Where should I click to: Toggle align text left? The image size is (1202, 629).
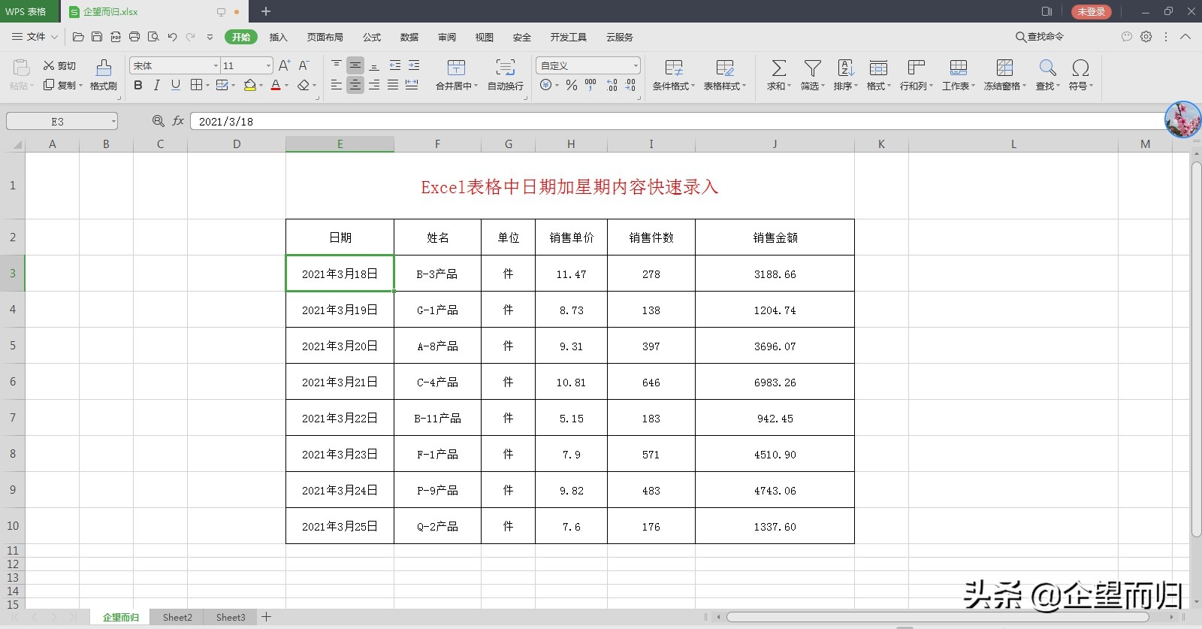pos(337,85)
